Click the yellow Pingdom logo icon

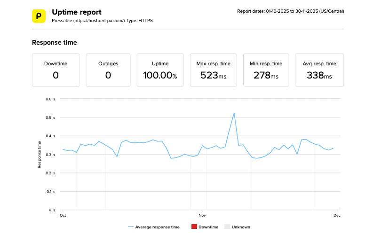39,16
